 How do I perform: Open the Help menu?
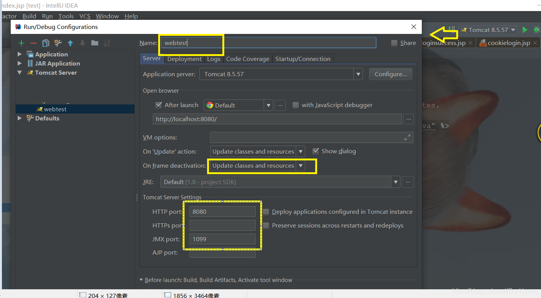(131, 16)
